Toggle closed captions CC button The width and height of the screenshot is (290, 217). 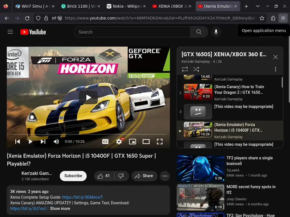pyautogui.click(x=105, y=142)
